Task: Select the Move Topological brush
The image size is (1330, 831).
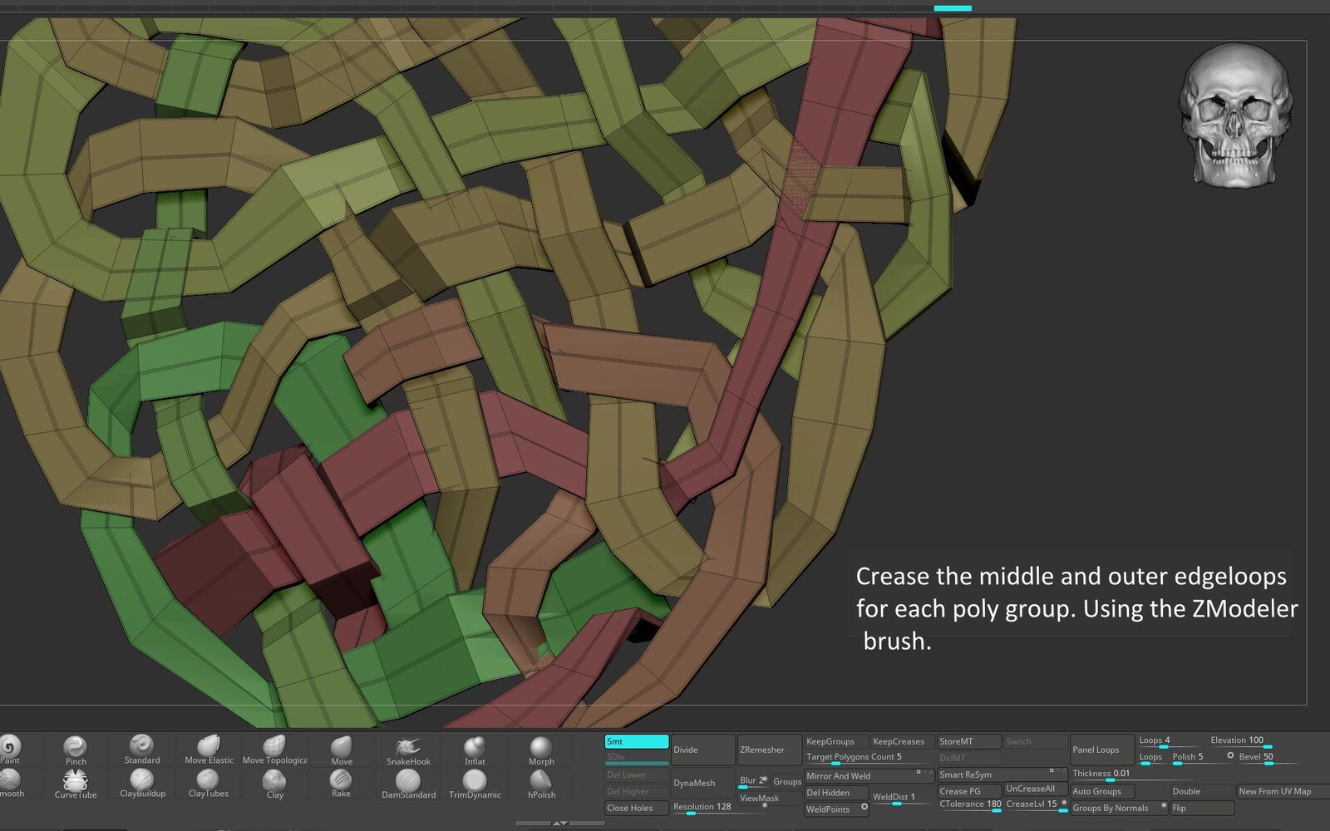Action: pos(274,750)
